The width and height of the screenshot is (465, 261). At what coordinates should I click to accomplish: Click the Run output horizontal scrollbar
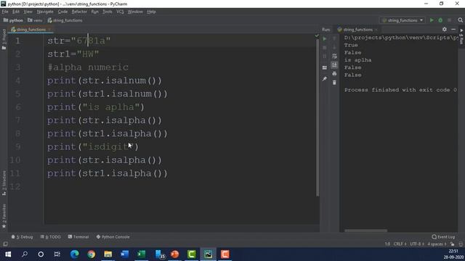pos(365,231)
